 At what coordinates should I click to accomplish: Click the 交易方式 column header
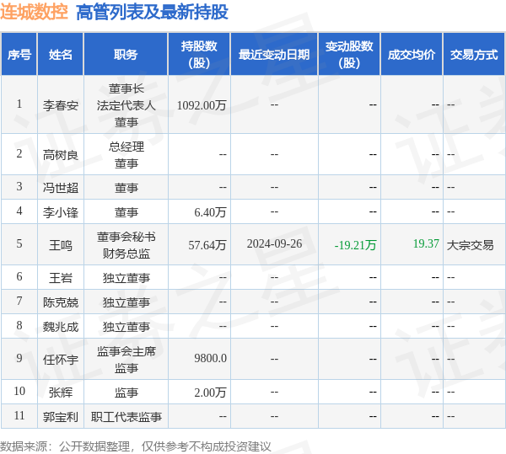(x=474, y=55)
